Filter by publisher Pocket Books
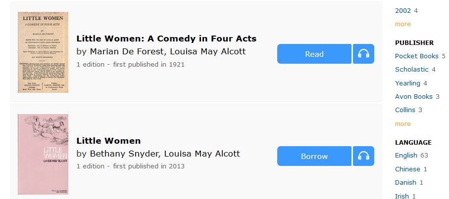The height and width of the screenshot is (199, 449). (x=417, y=56)
